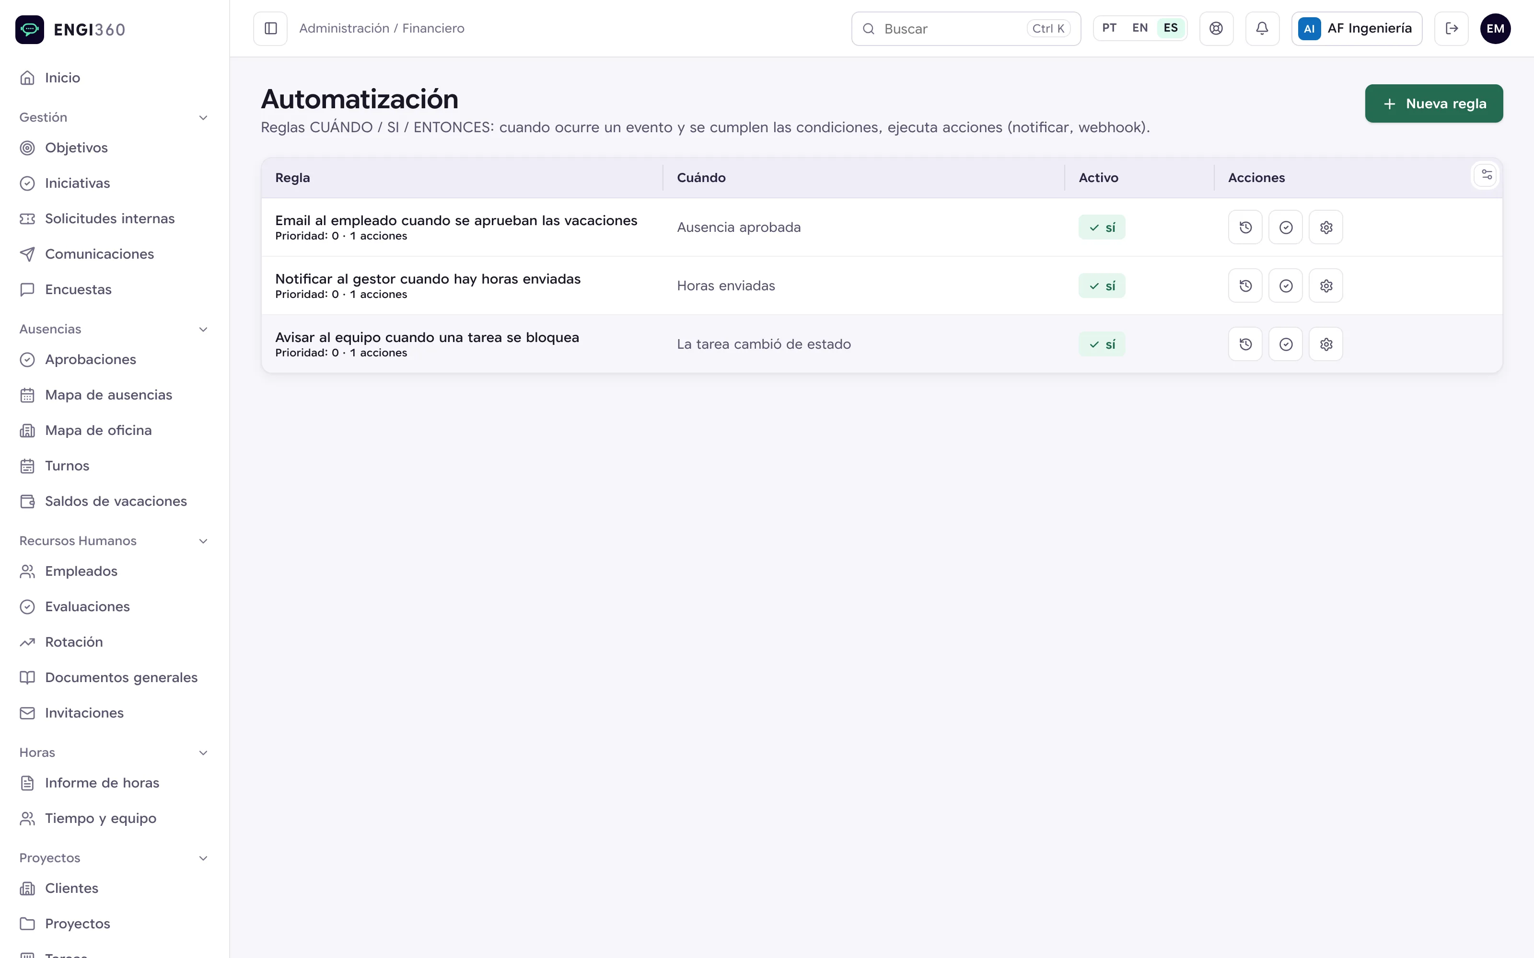Open Comunicaciones in sidebar

[x=114, y=254]
